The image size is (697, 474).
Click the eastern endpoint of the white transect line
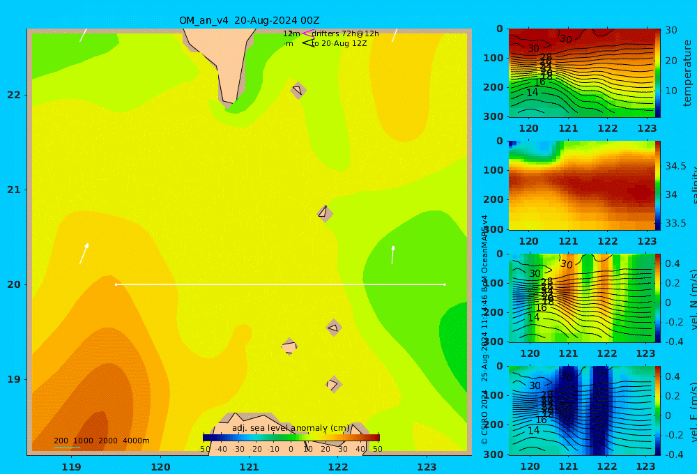(445, 284)
